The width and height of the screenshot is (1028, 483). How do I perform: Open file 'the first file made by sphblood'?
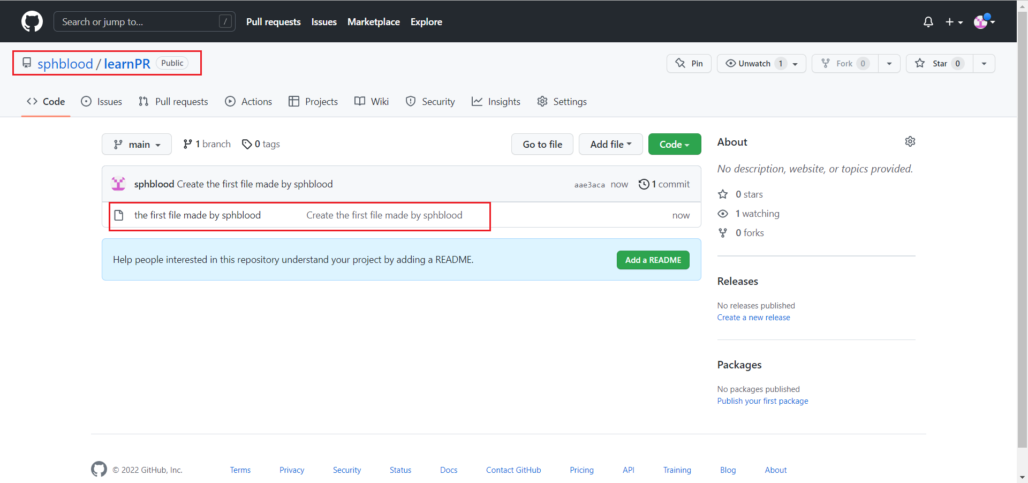click(198, 215)
